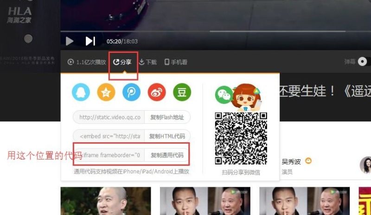Image resolution: width=371 pixels, height=215 pixels.
Task: Select the iframe frameborder code field
Action: click(109, 155)
